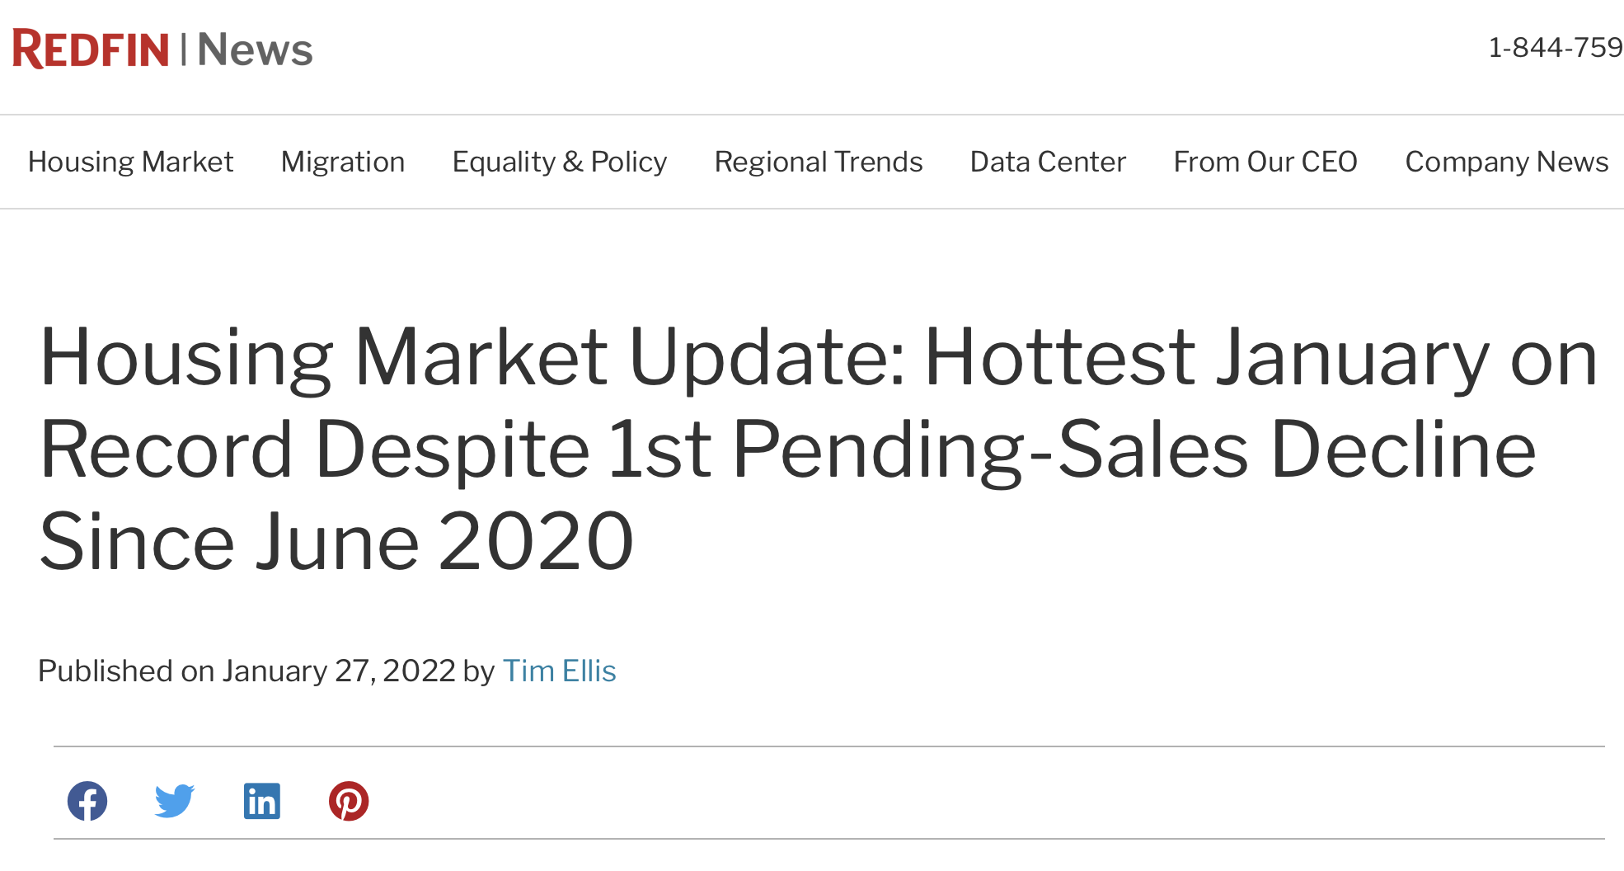Share the article on Facebook
This screenshot has height=871, width=1624.
tap(87, 801)
